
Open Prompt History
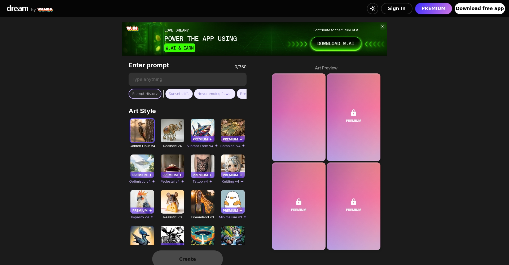pos(145,94)
